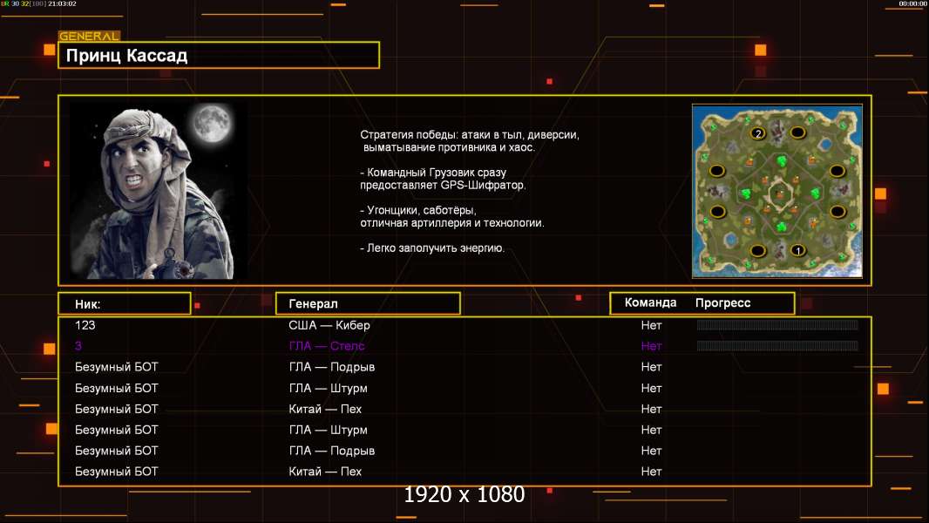Click the purple ГЛА — Стелс general entry
The width and height of the screenshot is (929, 523).
[x=327, y=346]
